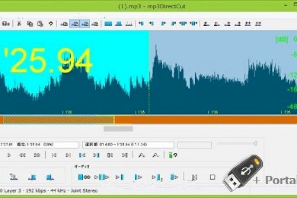This screenshot has height=198, width=297.
Task: Click the small play triangle in the navigation row
Action: [x=9, y=155]
